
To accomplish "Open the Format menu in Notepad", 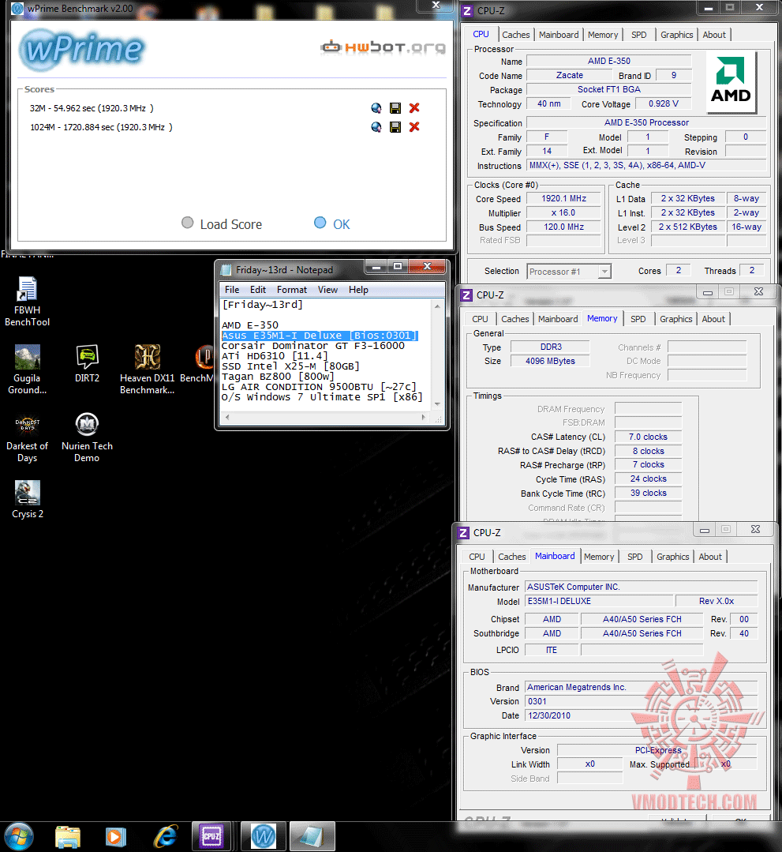I will [x=292, y=290].
